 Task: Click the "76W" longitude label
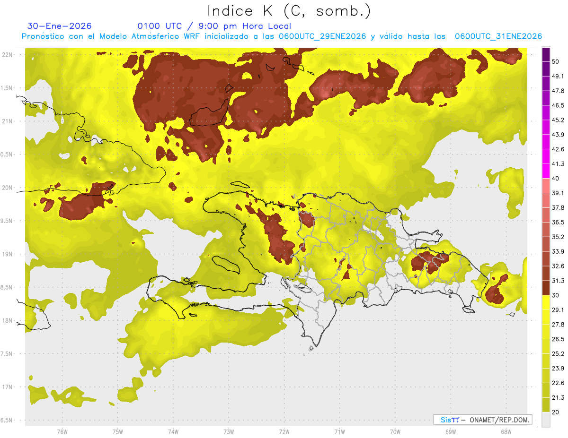[x=62, y=431]
